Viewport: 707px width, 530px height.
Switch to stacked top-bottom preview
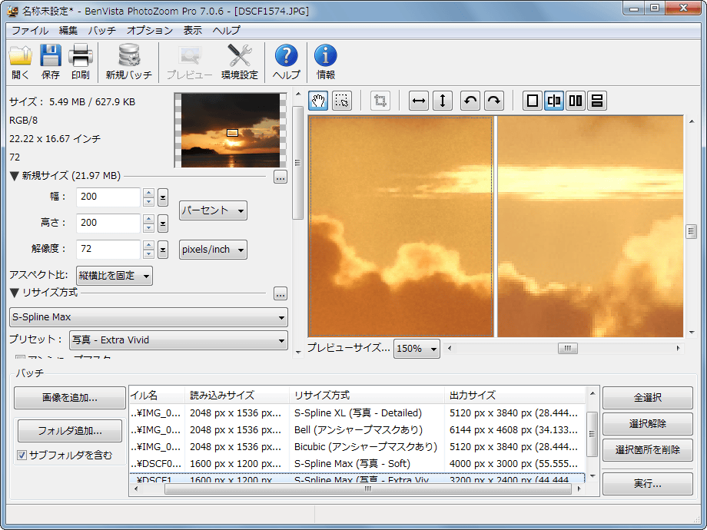tap(597, 101)
